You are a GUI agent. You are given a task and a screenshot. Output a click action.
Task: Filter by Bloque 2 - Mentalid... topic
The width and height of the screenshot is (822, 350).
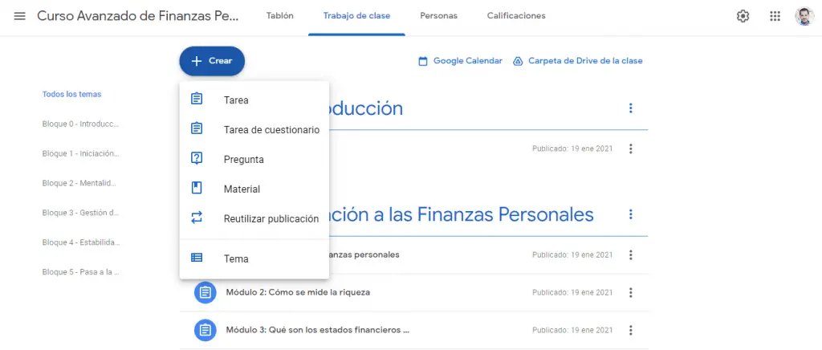79,183
